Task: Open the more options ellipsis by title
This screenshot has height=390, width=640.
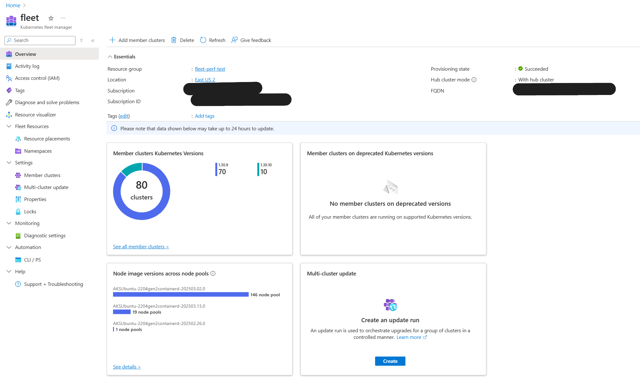Action: [x=63, y=18]
